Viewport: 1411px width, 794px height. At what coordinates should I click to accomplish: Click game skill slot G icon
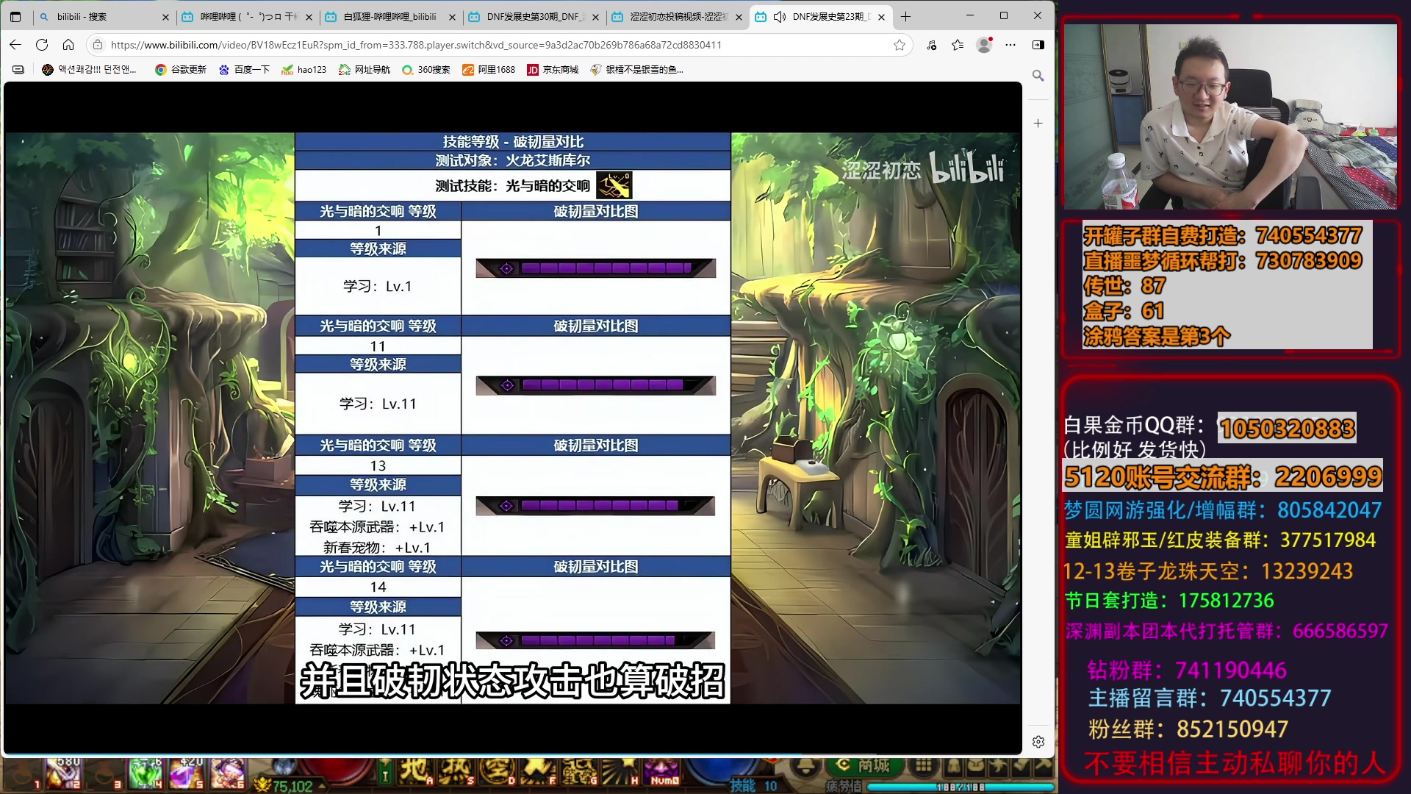click(x=580, y=770)
